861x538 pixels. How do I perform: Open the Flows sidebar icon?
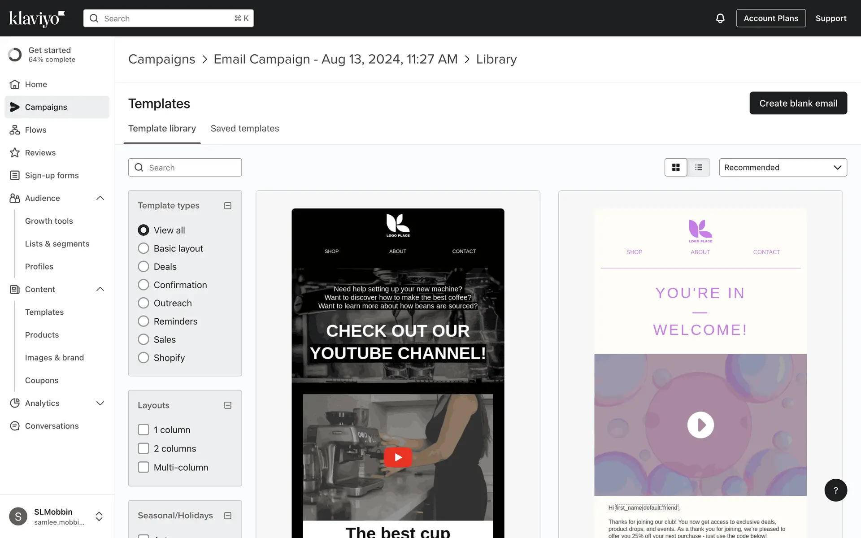[x=15, y=130]
